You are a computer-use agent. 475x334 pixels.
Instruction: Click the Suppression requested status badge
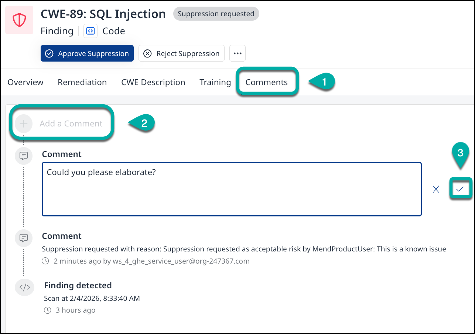point(216,14)
